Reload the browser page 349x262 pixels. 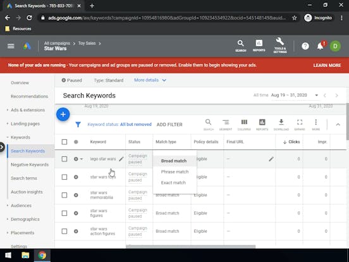coord(29,18)
